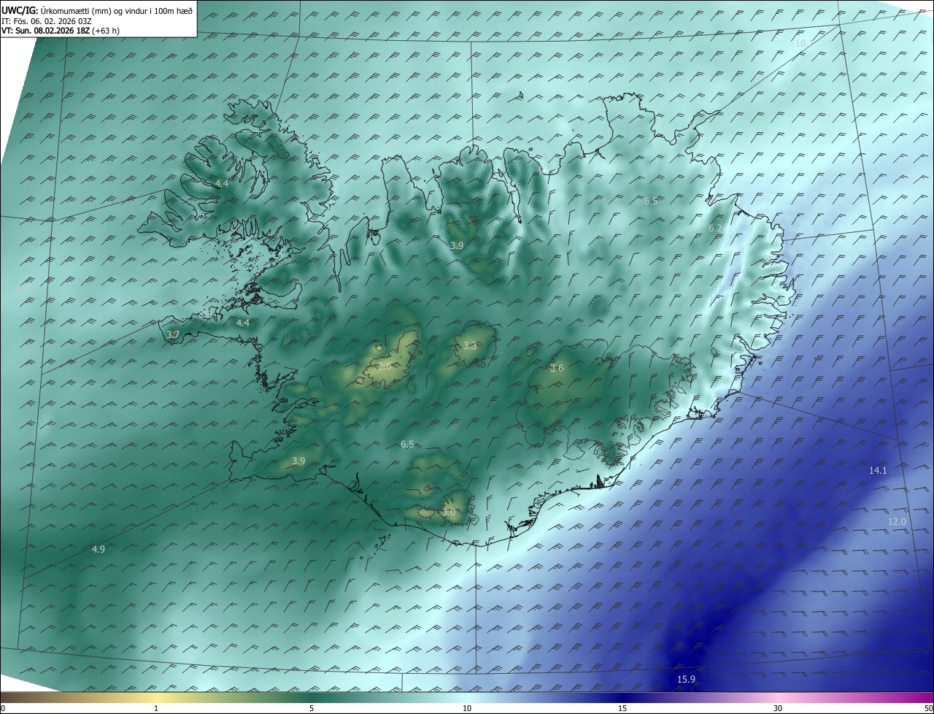Click the 2.6 value label on the glacier

[x=384, y=366]
